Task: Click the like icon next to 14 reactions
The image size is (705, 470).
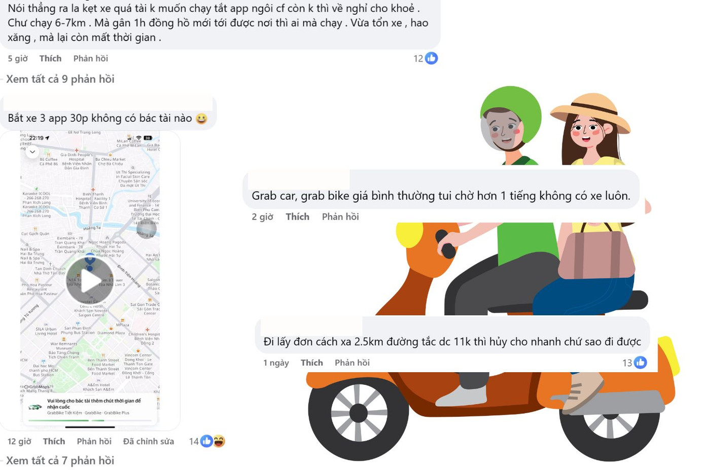Action: (206, 441)
